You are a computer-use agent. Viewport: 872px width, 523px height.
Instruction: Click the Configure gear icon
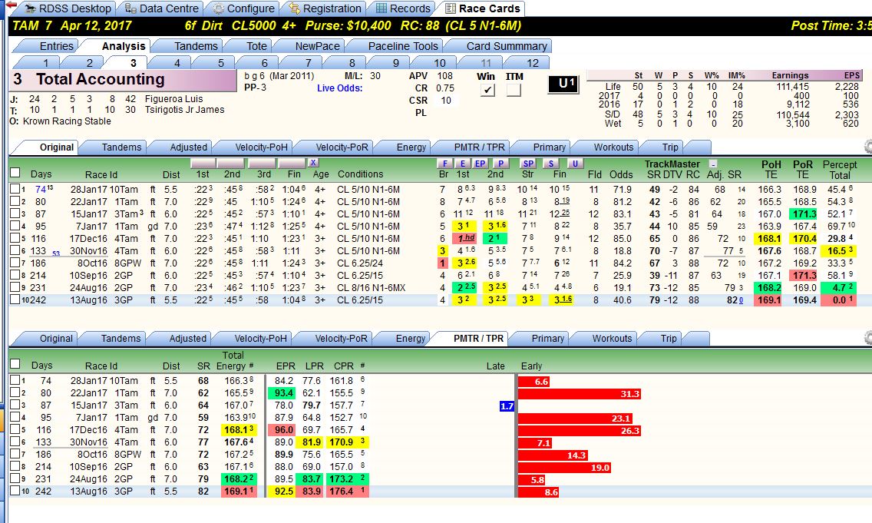[x=219, y=8]
